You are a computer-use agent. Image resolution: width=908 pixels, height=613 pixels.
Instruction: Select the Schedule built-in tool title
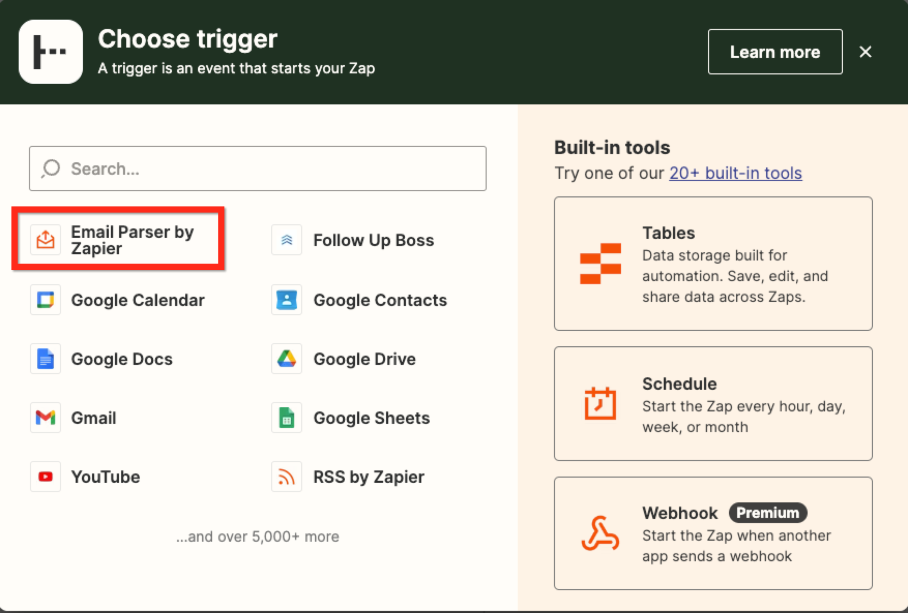point(680,384)
